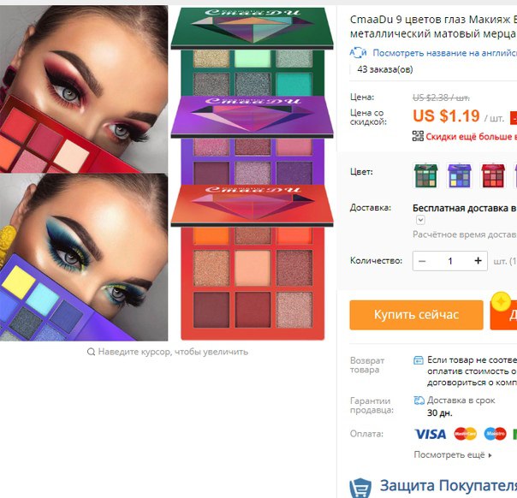Image resolution: width=517 pixels, height=498 pixels.
Task: Open 'Посмотреть название на английском' link
Action: coord(444,53)
